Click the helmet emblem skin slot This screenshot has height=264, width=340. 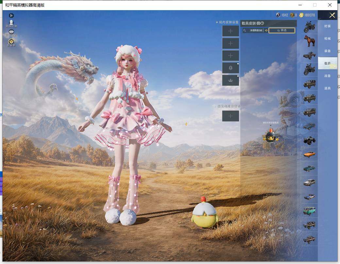coord(230,68)
